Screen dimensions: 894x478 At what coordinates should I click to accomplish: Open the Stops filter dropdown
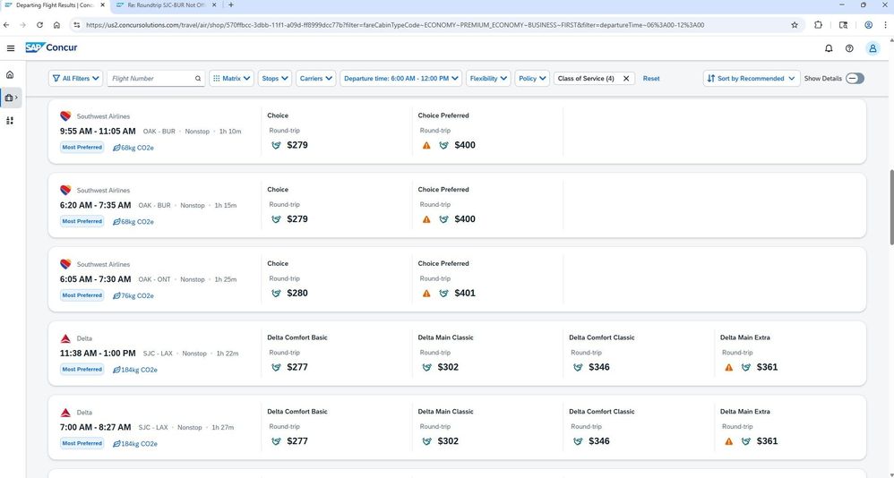(x=275, y=79)
